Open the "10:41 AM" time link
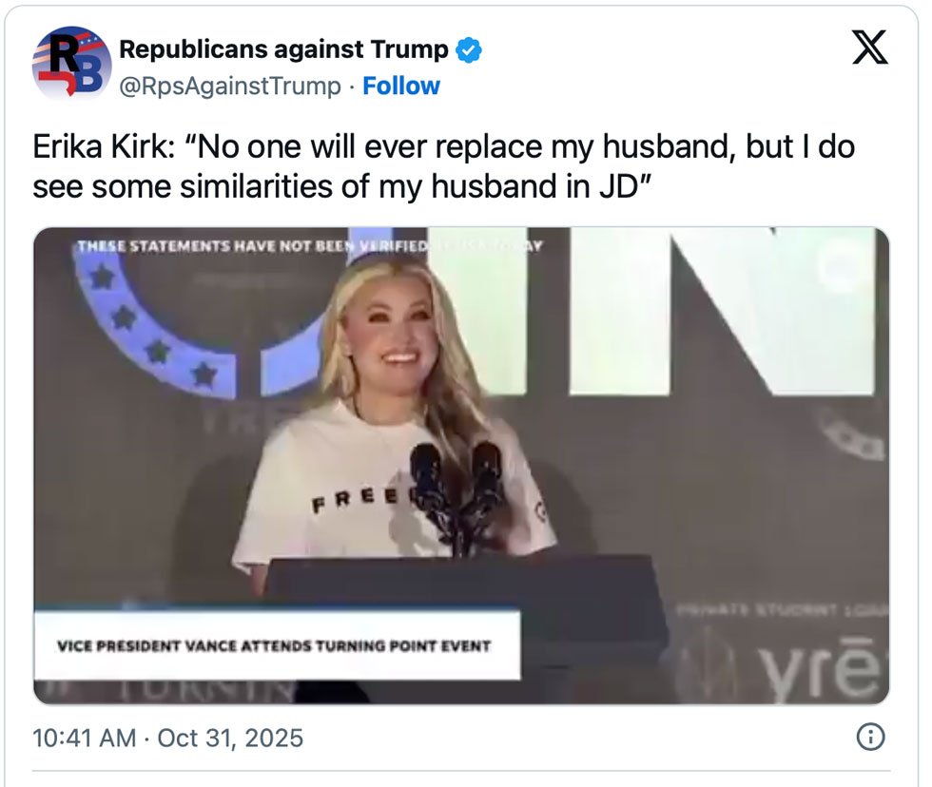932x787 pixels. pyautogui.click(x=84, y=738)
